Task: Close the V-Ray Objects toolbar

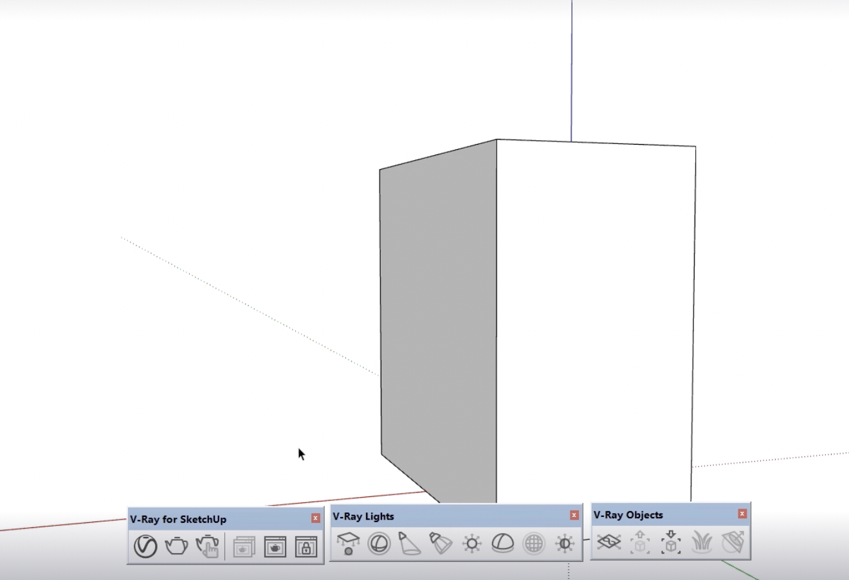Action: click(742, 514)
